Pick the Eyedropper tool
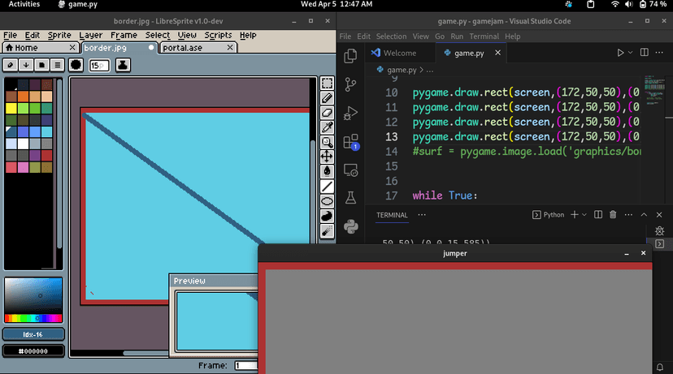This screenshot has height=374, width=673. (x=327, y=127)
